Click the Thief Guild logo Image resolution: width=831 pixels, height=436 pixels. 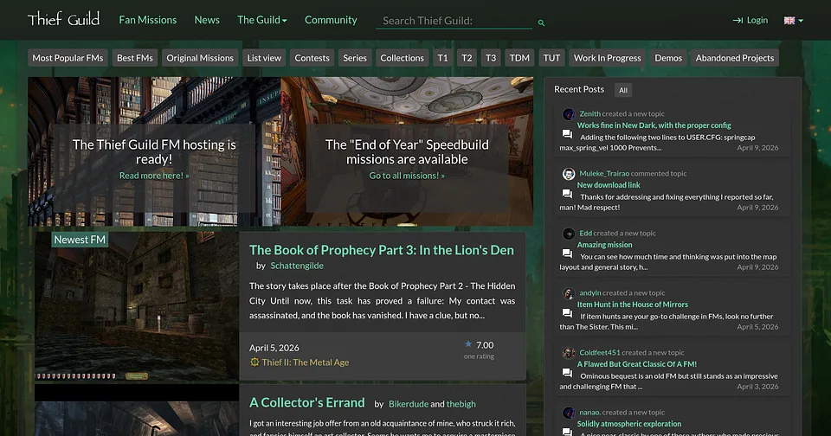coord(63,20)
